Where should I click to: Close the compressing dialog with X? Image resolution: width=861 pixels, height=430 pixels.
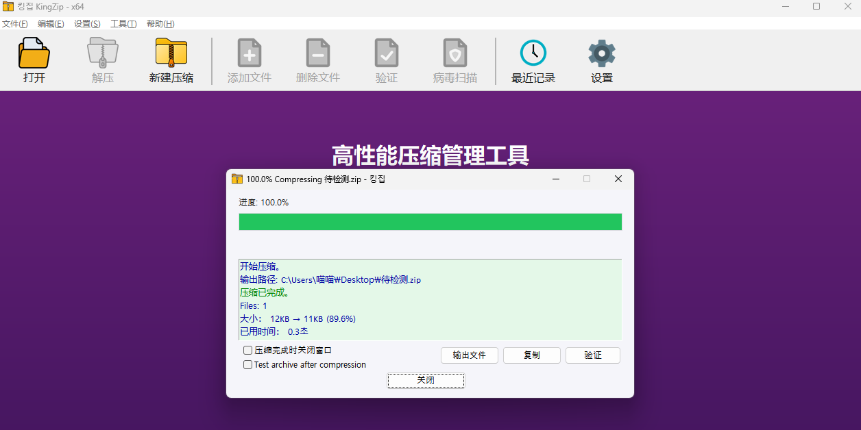click(x=618, y=179)
